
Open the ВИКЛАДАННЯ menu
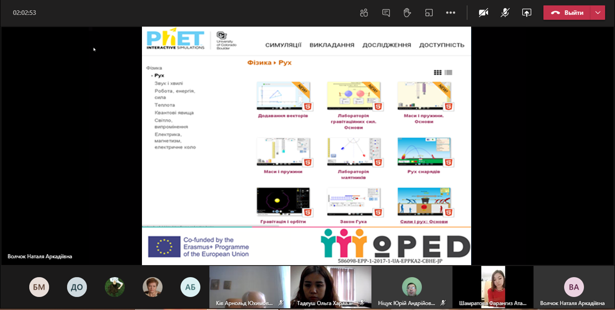click(x=332, y=45)
